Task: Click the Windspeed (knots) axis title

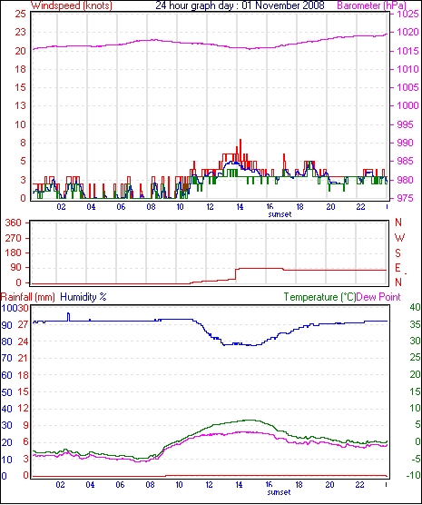Action: click(x=72, y=5)
